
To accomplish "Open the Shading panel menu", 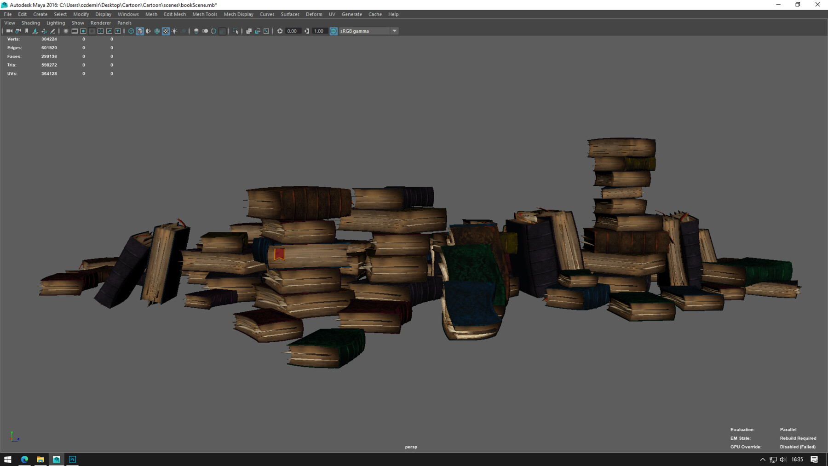I will pyautogui.click(x=31, y=23).
